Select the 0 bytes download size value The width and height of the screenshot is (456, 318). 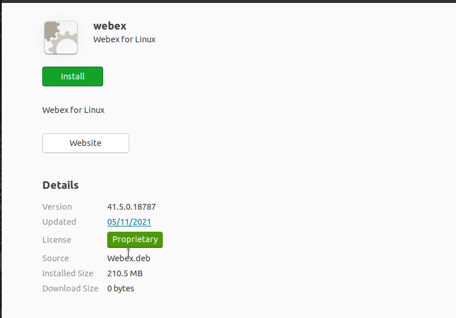[121, 288]
